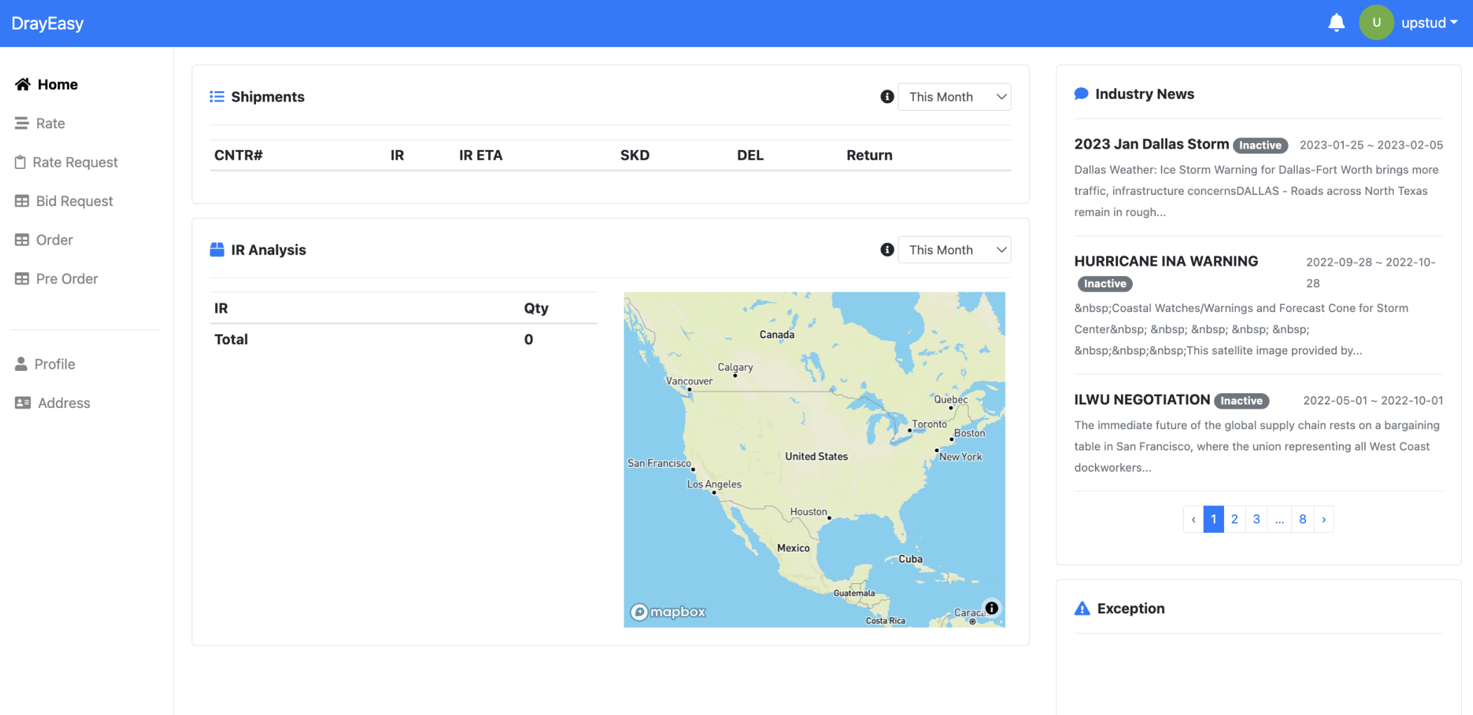The image size is (1473, 715).
Task: Click the SKD column header
Action: click(635, 155)
